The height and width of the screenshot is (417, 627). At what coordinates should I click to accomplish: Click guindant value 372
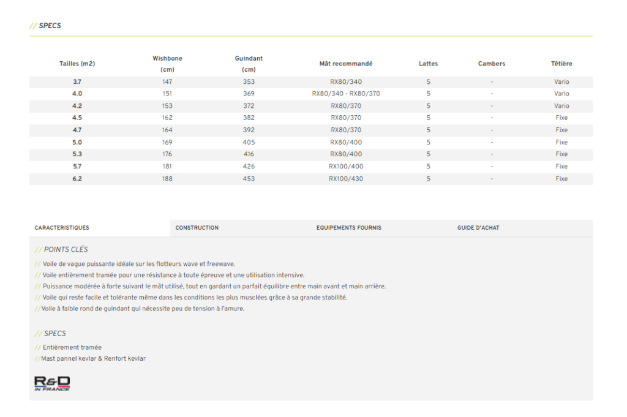click(249, 106)
